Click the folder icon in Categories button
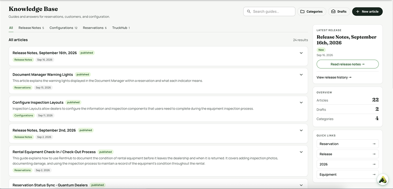 coord(302,12)
